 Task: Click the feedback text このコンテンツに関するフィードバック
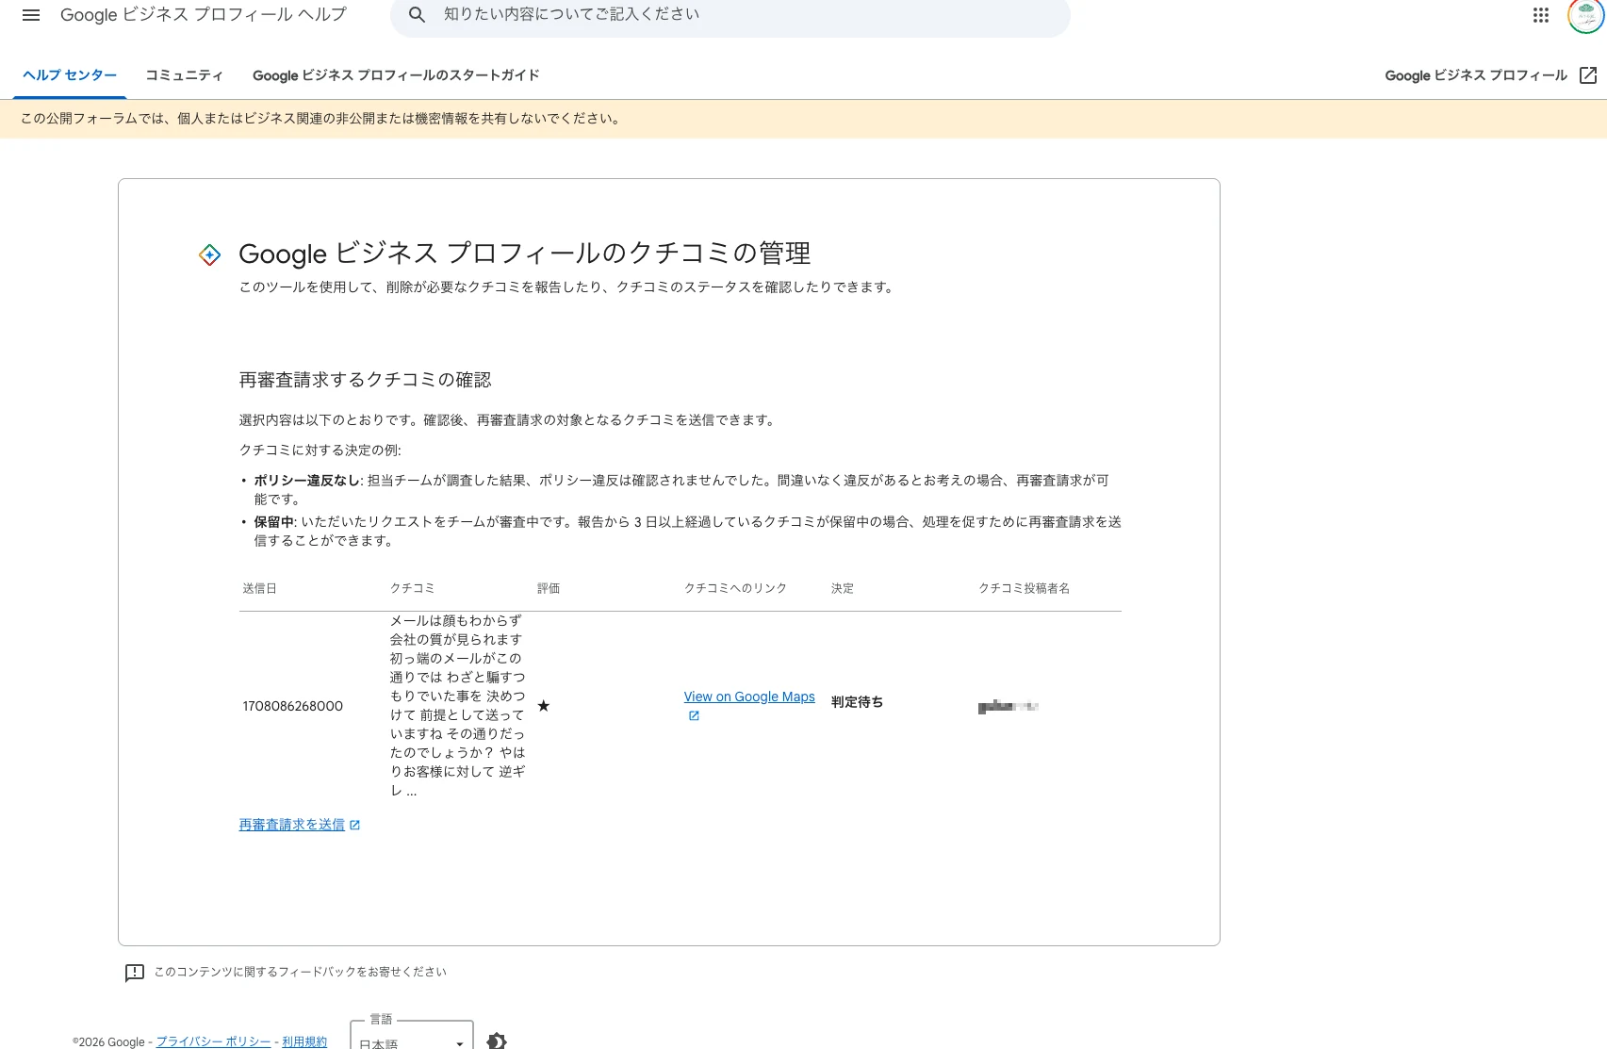click(301, 972)
